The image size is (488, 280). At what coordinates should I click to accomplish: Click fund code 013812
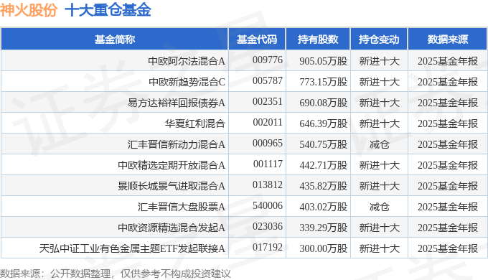(x=268, y=185)
